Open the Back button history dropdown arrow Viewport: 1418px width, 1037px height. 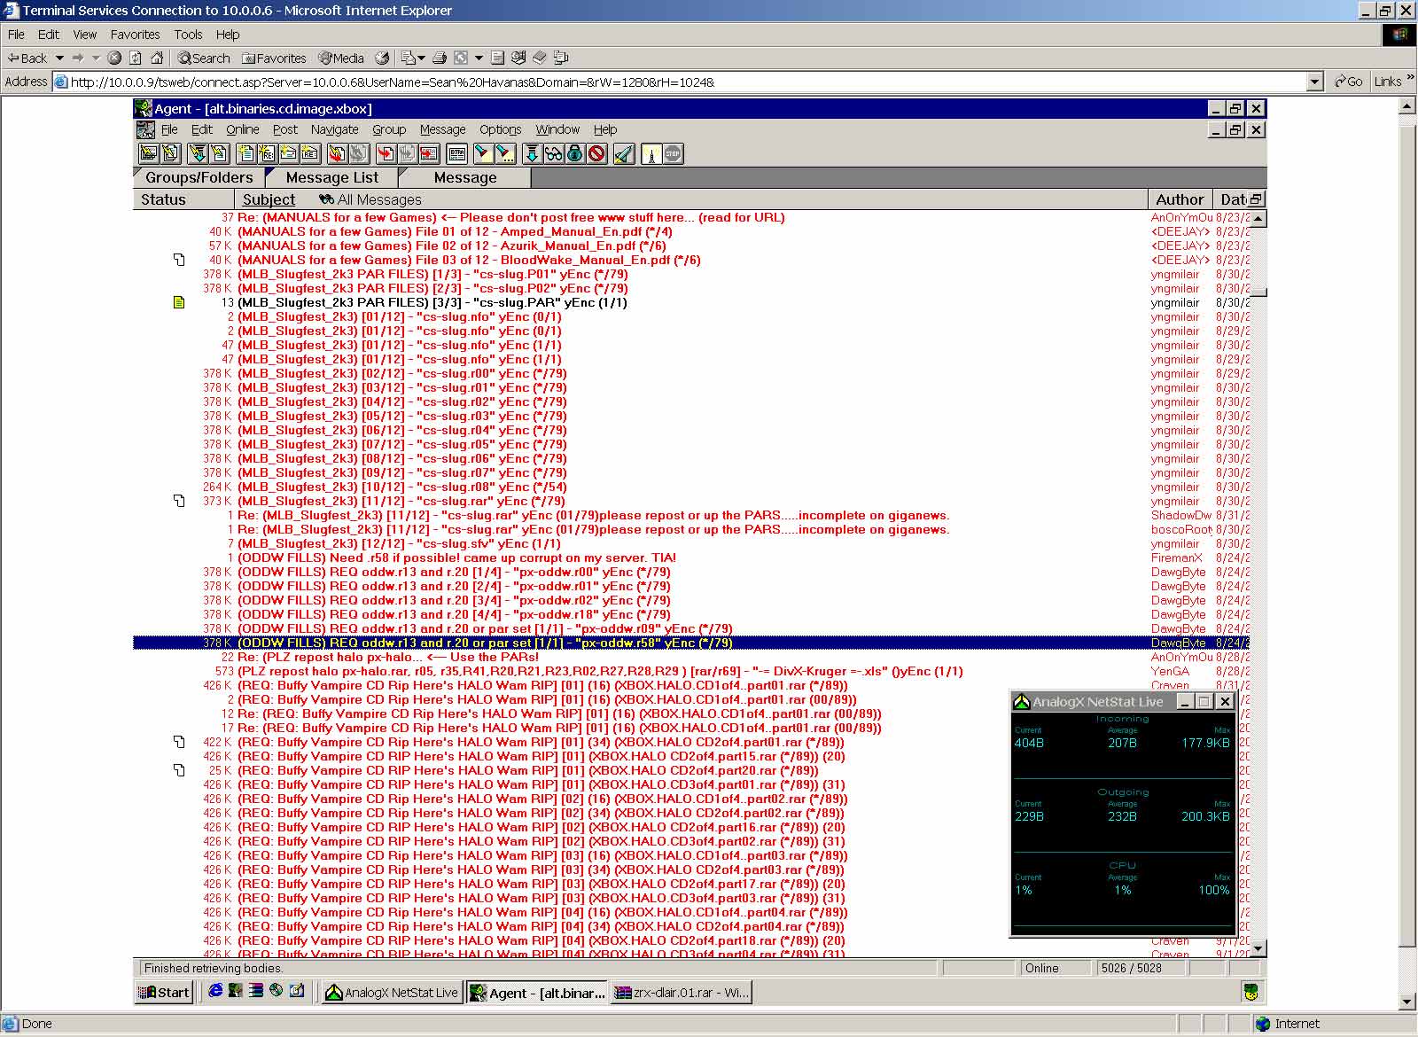tap(59, 58)
